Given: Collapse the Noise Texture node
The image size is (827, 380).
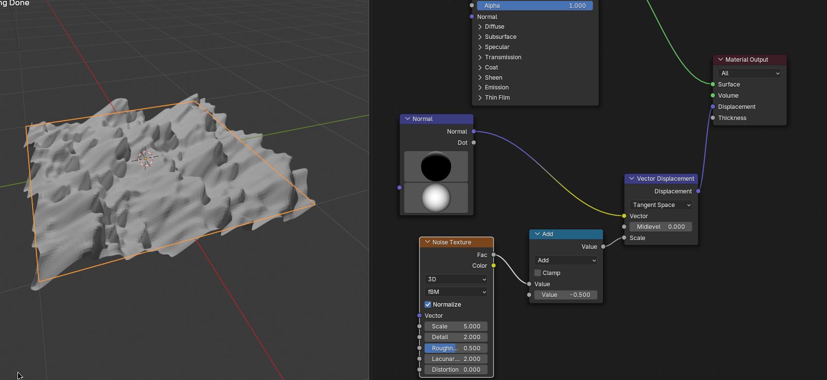Looking at the screenshot, I should point(427,242).
